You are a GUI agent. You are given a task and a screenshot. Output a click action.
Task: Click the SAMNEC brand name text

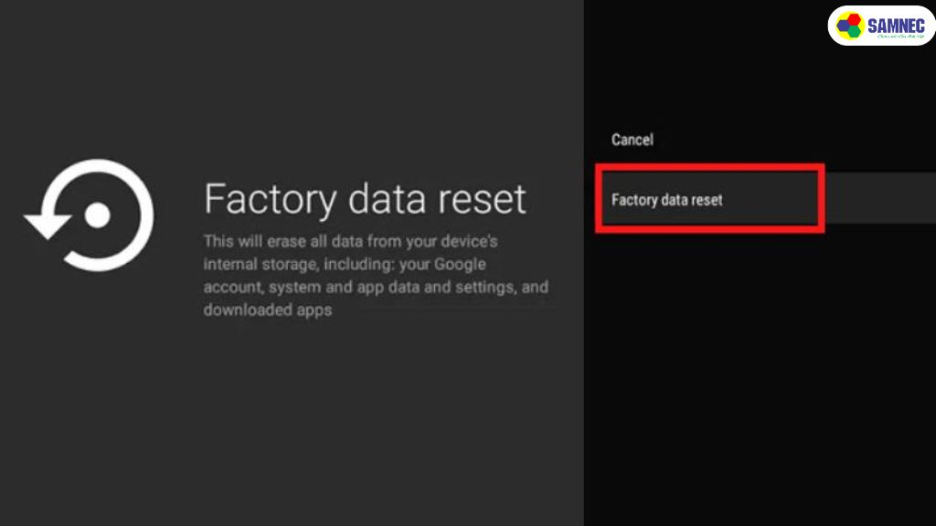coord(896,24)
